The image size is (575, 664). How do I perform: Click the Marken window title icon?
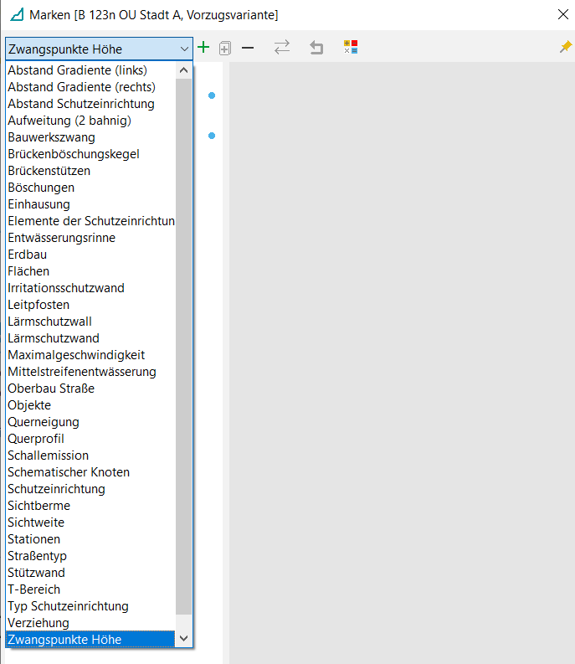[15, 15]
